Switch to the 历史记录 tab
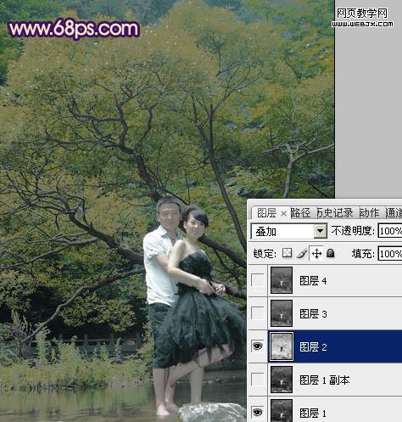Viewport: 402px width, 422px height. coord(335,213)
